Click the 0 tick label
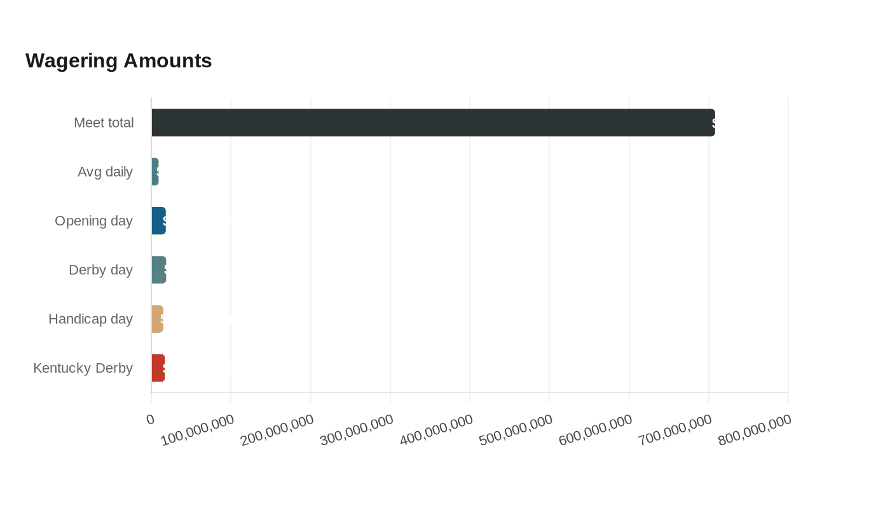 (151, 419)
